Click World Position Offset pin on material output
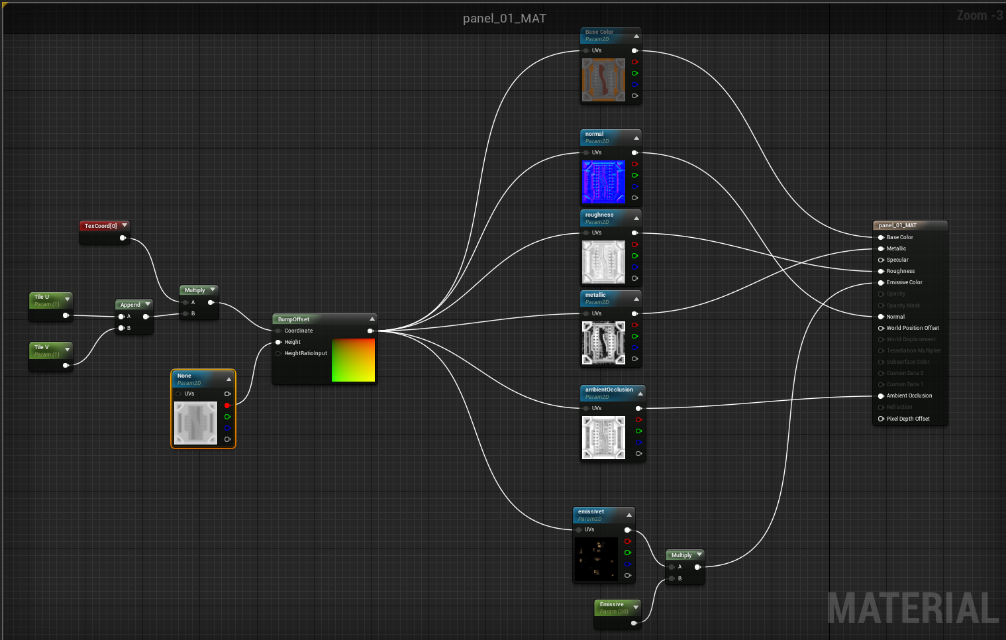 881,328
